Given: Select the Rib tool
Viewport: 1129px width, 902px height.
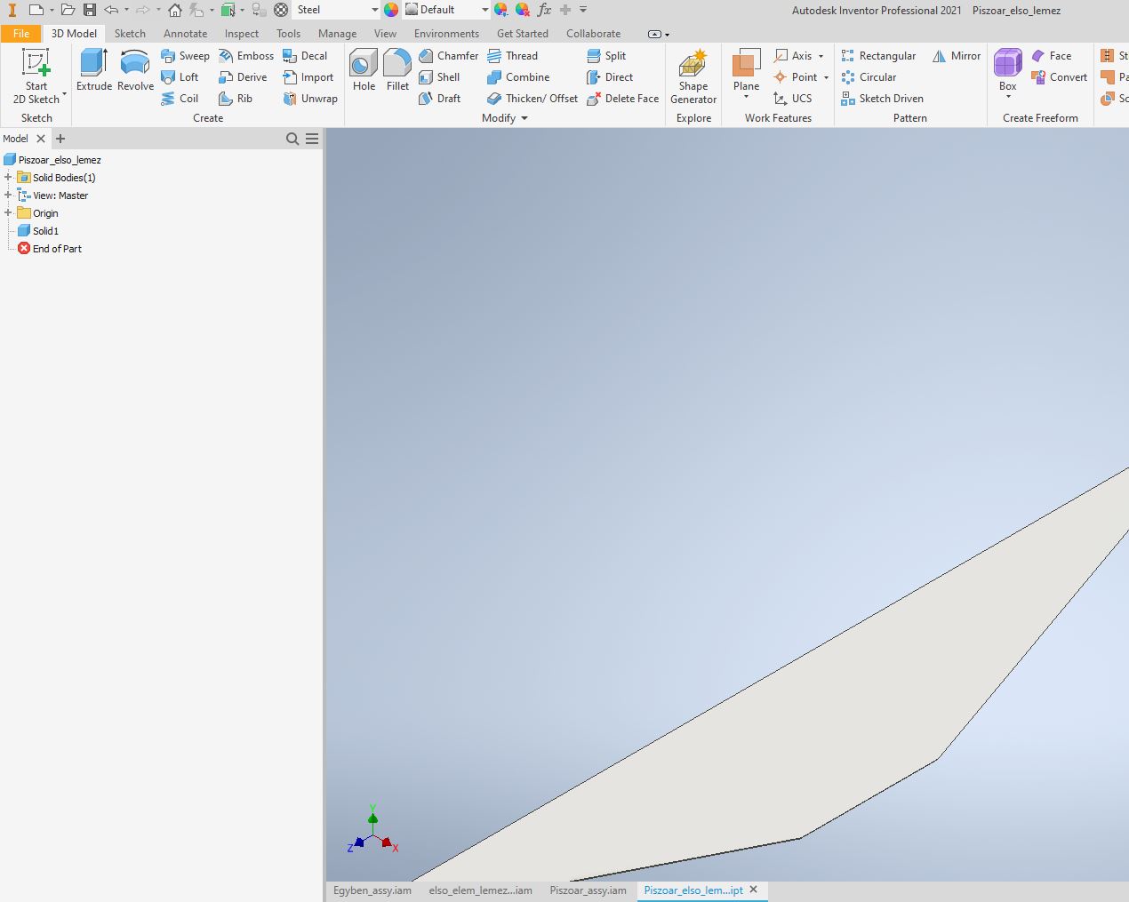Looking at the screenshot, I should tap(236, 99).
